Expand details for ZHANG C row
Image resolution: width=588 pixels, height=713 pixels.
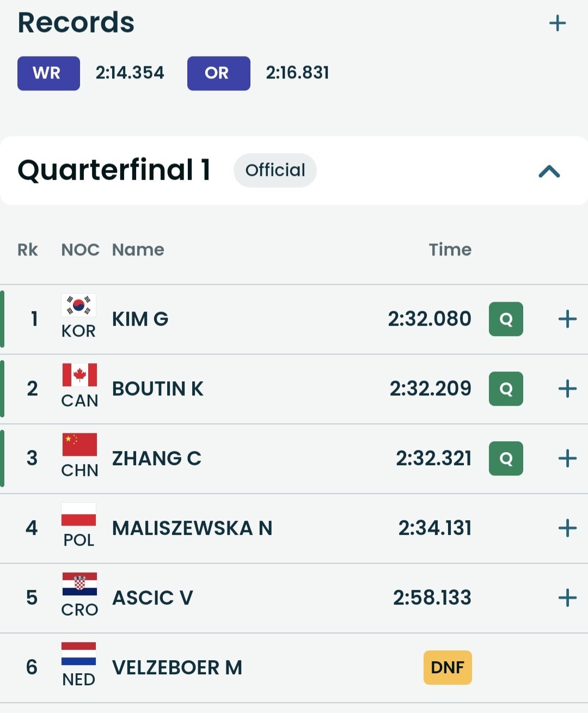567,459
